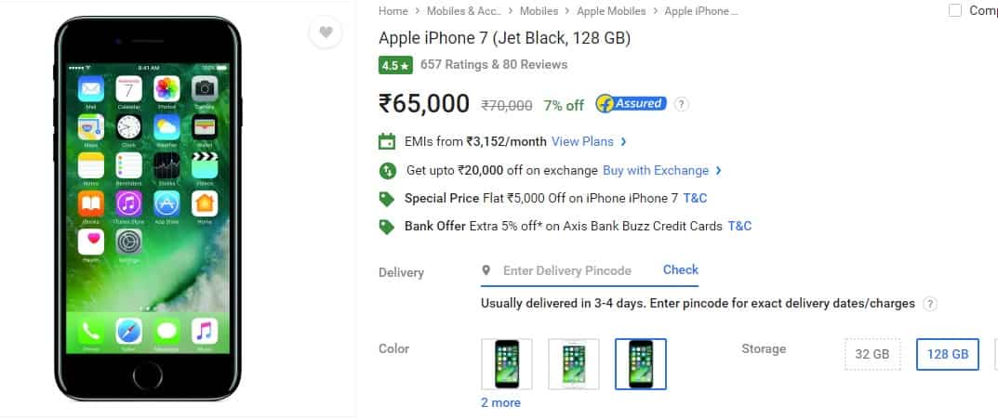Click the EMI calendar icon
This screenshot has height=419, width=998.
click(x=387, y=141)
